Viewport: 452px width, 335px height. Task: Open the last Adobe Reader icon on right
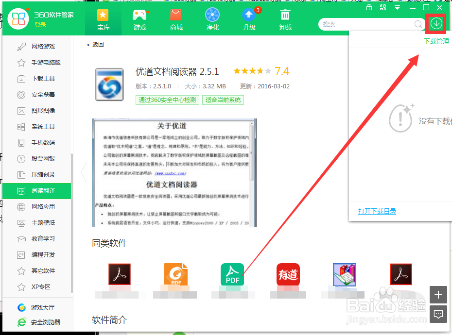401,274
